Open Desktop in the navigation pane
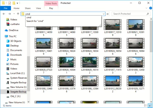This screenshot has height=108, width=153. click(14, 46)
